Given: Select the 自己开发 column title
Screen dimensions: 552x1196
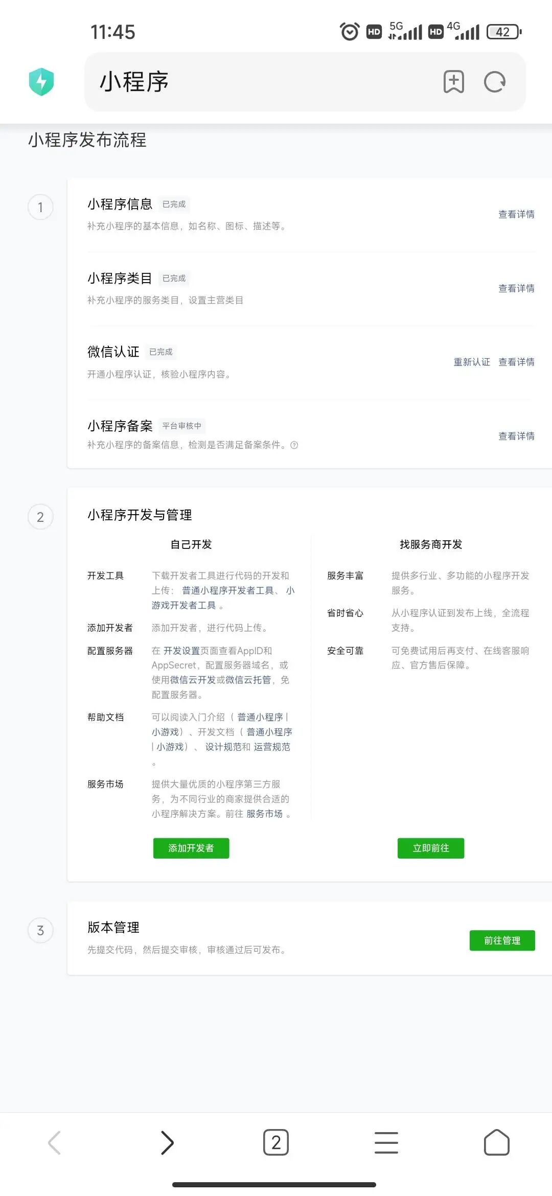Looking at the screenshot, I should tap(191, 544).
